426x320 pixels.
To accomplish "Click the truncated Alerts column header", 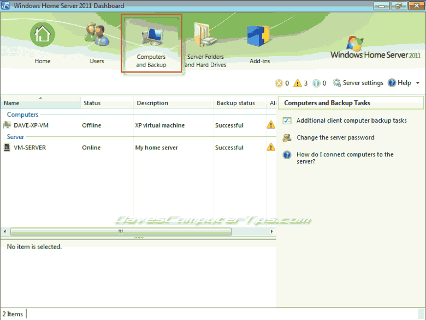I will (271, 102).
